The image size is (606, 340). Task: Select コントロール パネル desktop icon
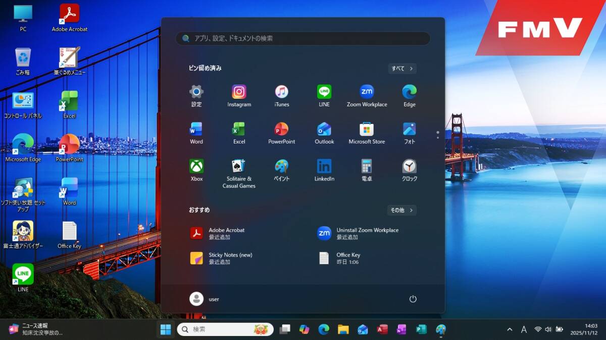click(23, 105)
